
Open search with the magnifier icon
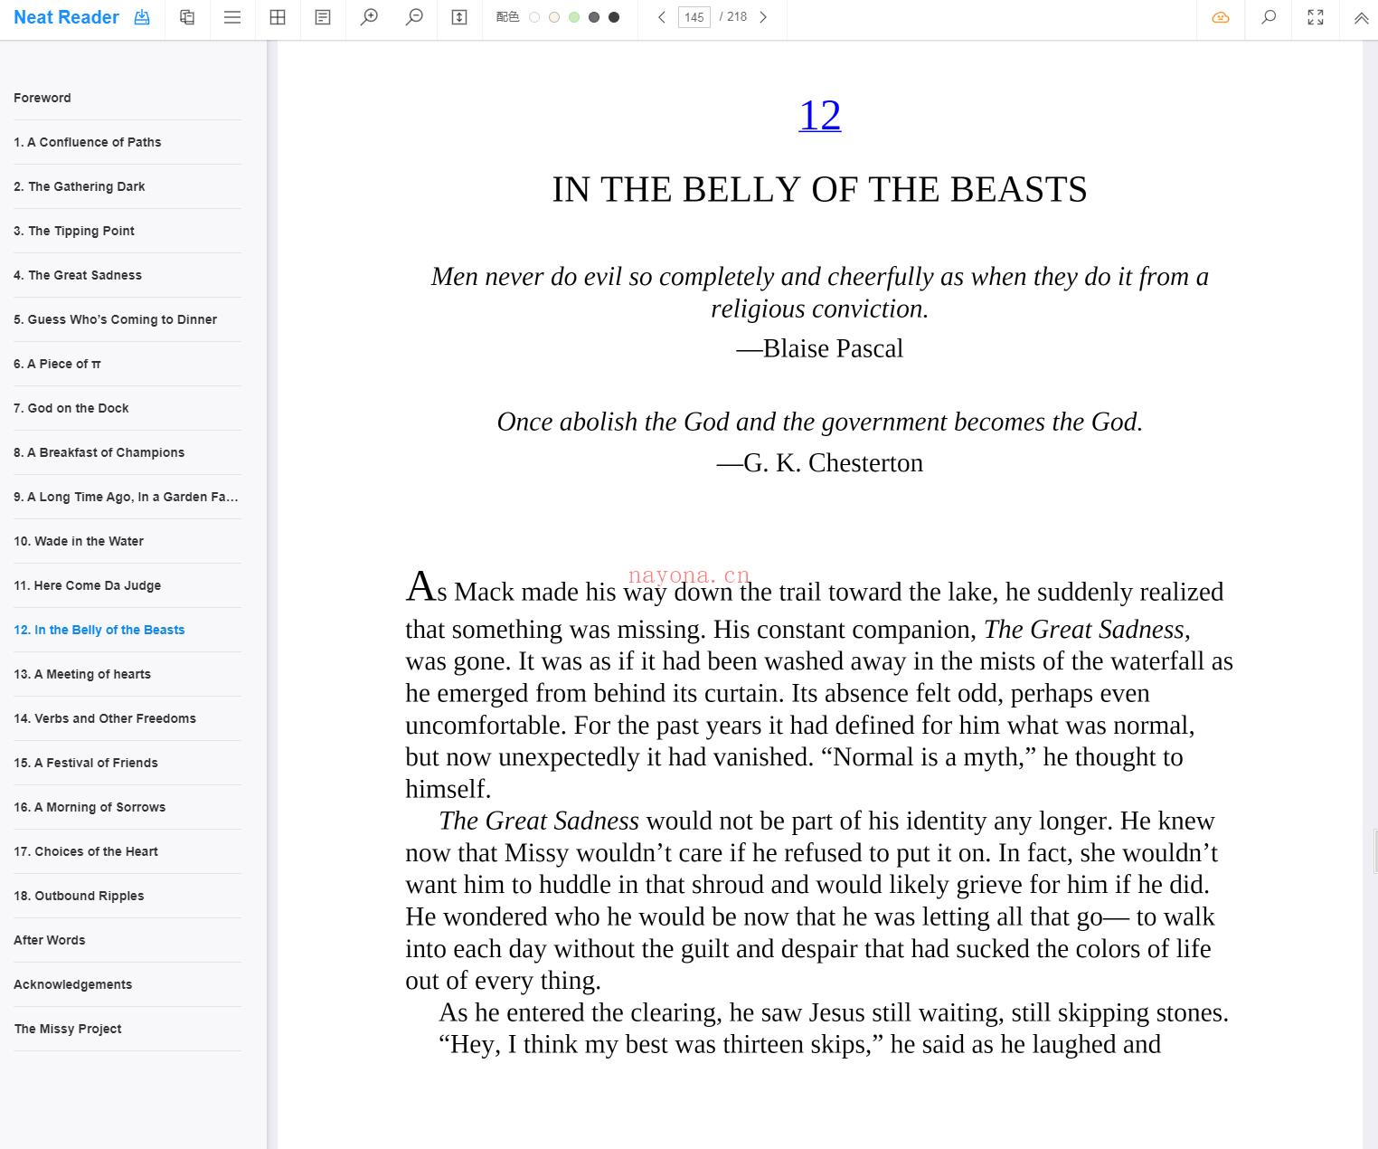1269,17
